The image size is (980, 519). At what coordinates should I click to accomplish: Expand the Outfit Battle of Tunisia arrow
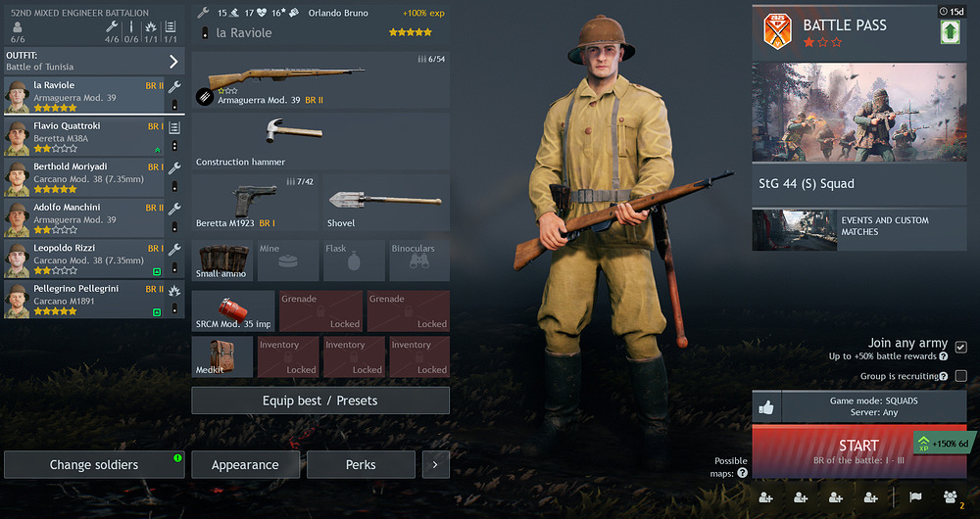point(173,62)
